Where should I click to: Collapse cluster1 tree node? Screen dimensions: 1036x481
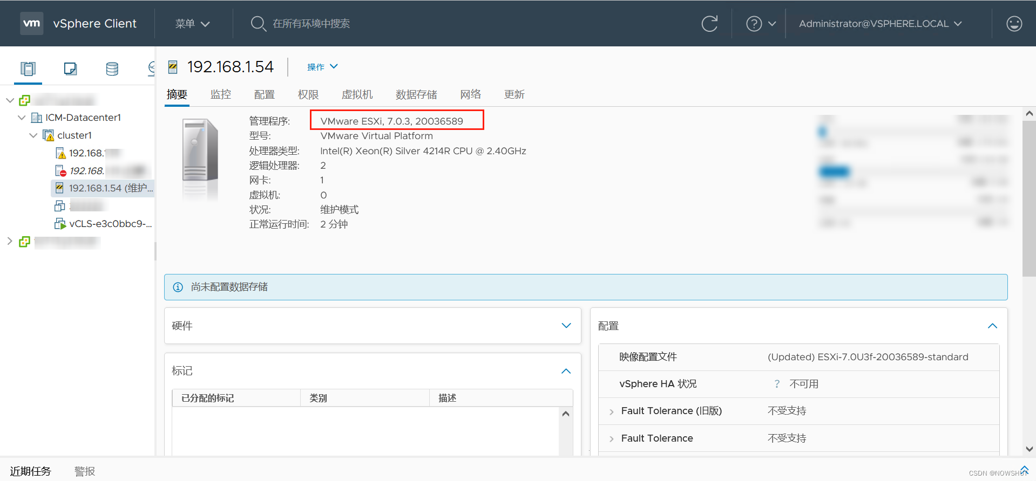pyautogui.click(x=33, y=135)
